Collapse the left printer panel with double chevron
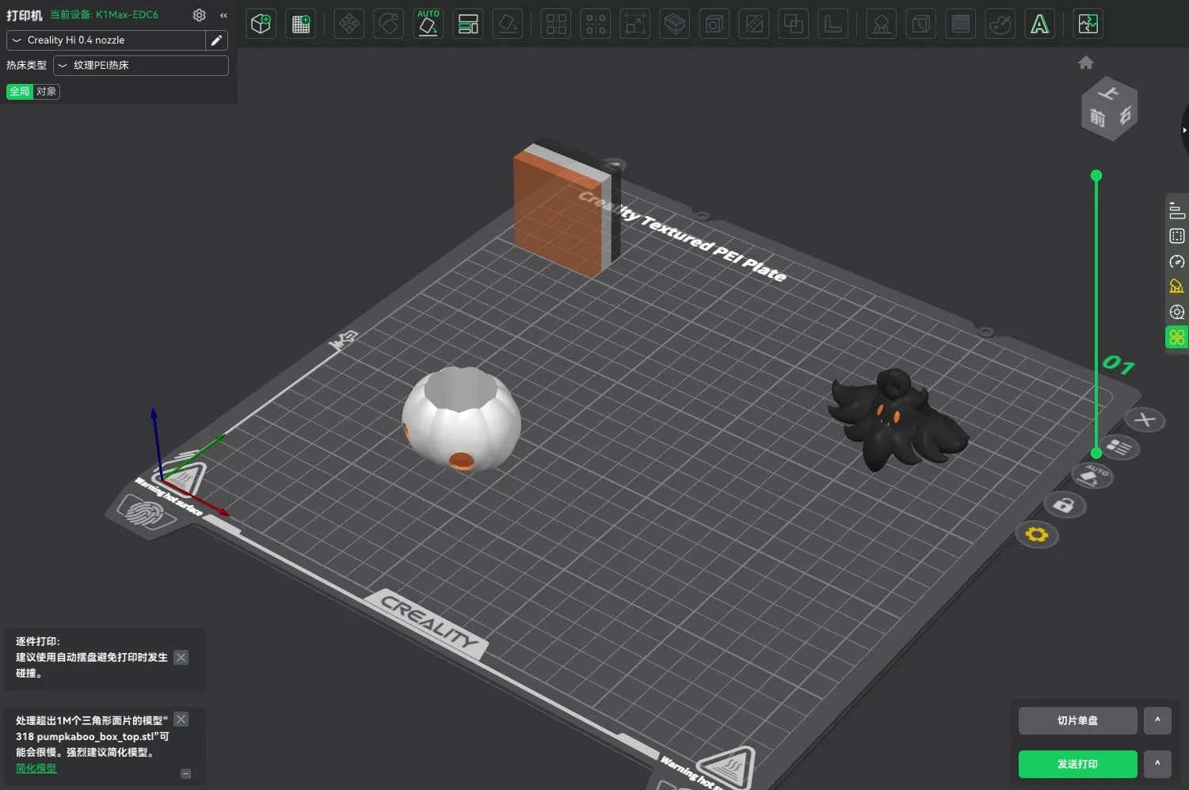This screenshot has width=1189, height=790. click(223, 15)
